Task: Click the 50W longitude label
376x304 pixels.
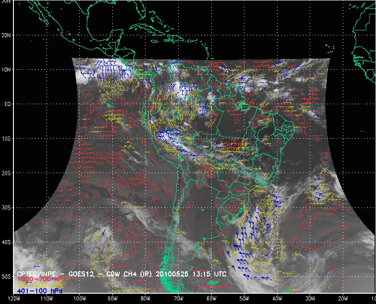Action: tap(244, 299)
